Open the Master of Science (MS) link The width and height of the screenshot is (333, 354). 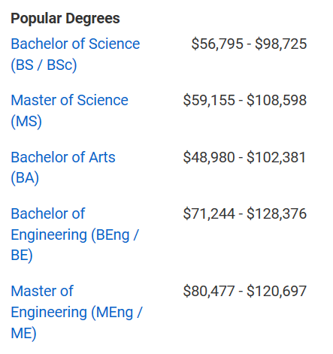(x=69, y=110)
